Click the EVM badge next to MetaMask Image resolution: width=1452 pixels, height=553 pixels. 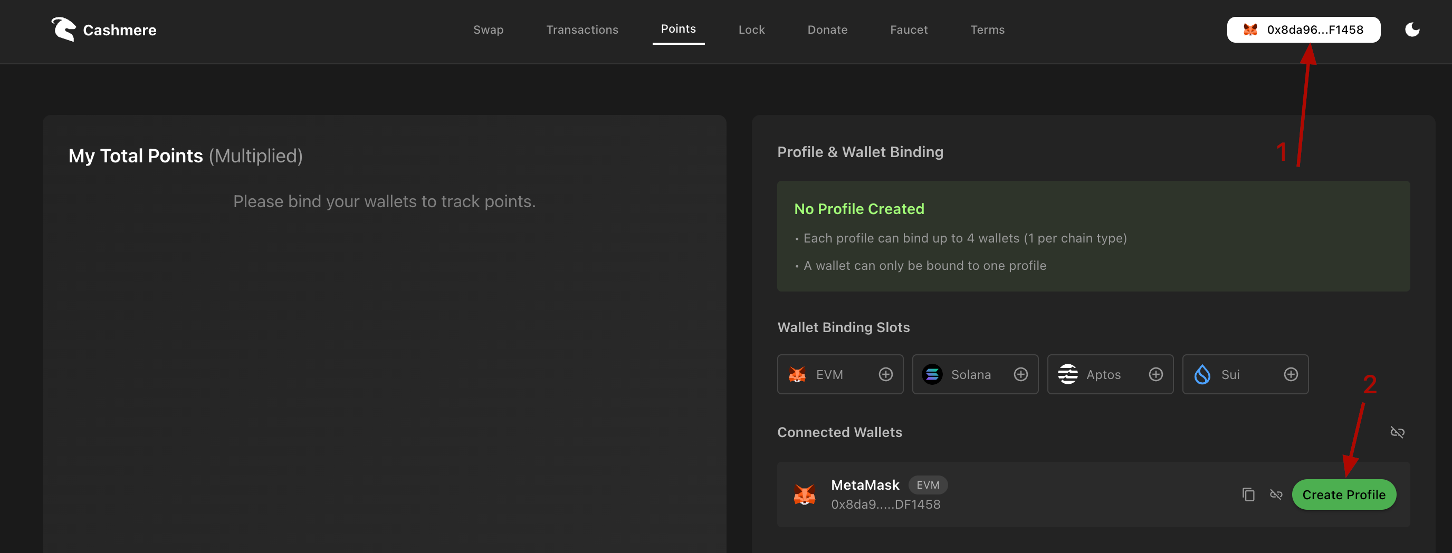click(x=927, y=485)
